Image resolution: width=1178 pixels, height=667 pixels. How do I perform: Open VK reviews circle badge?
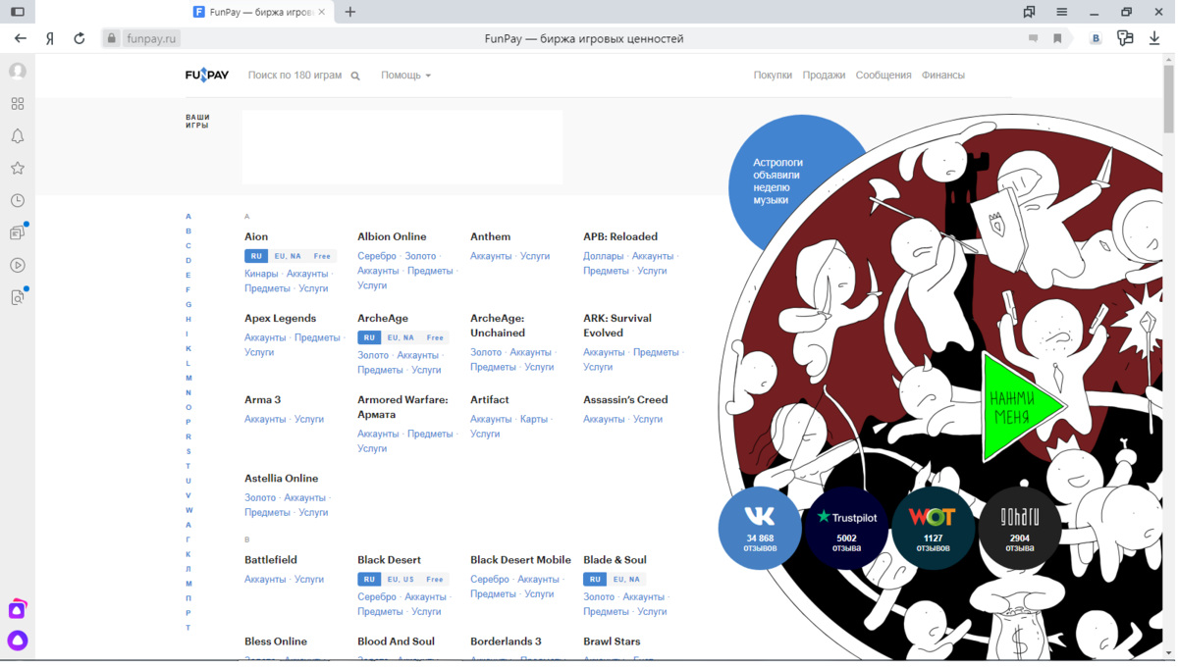tap(760, 528)
